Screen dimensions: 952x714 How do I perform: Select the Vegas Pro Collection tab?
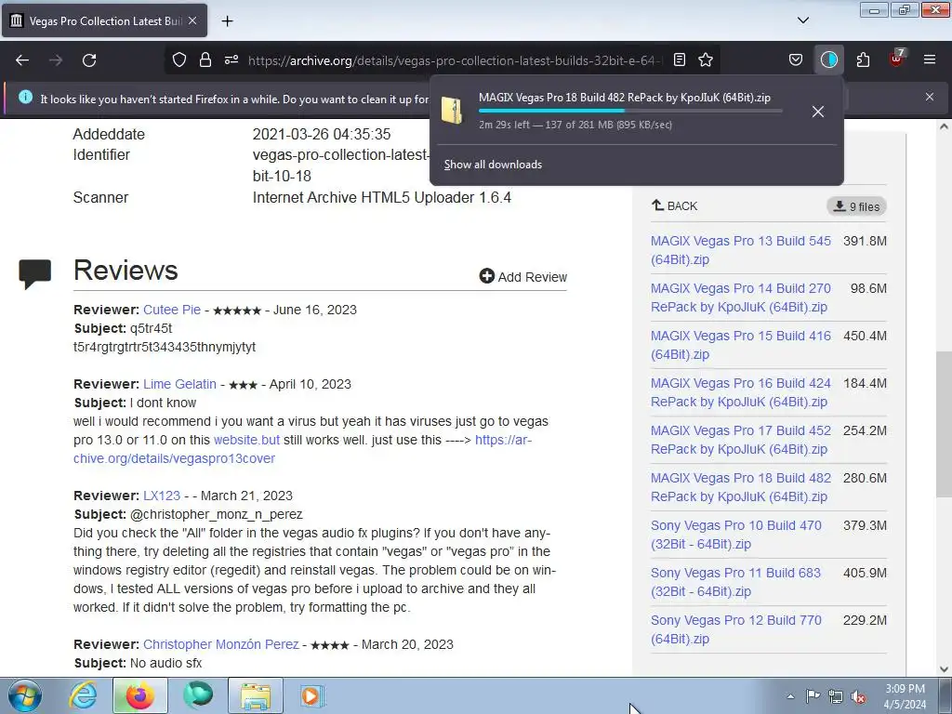click(104, 20)
